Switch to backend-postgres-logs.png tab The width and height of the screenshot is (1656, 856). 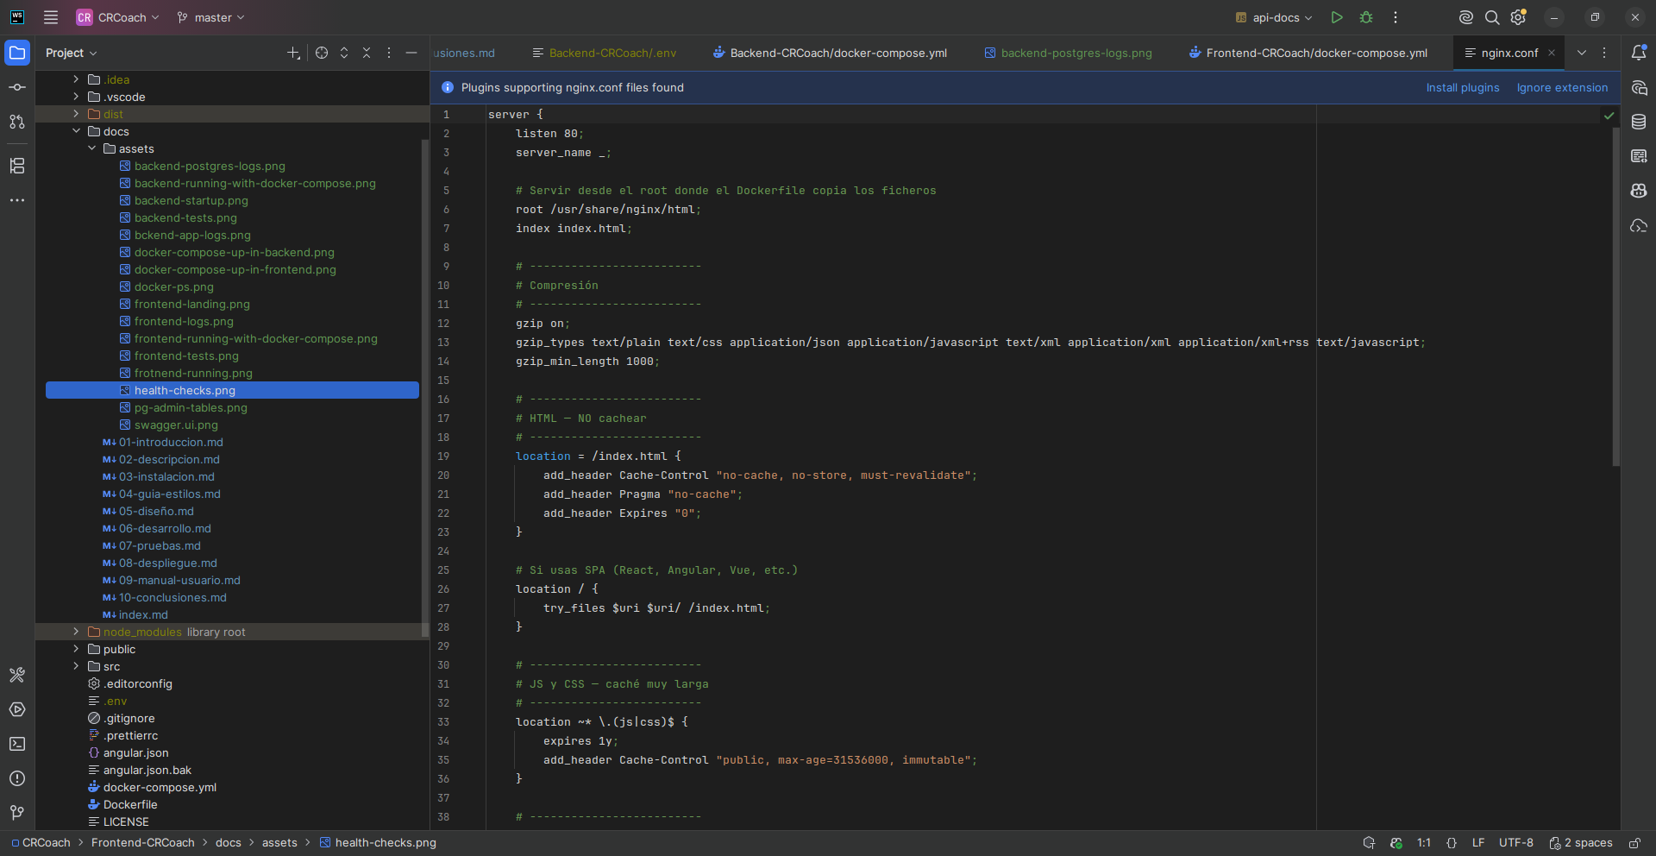pos(1068,53)
